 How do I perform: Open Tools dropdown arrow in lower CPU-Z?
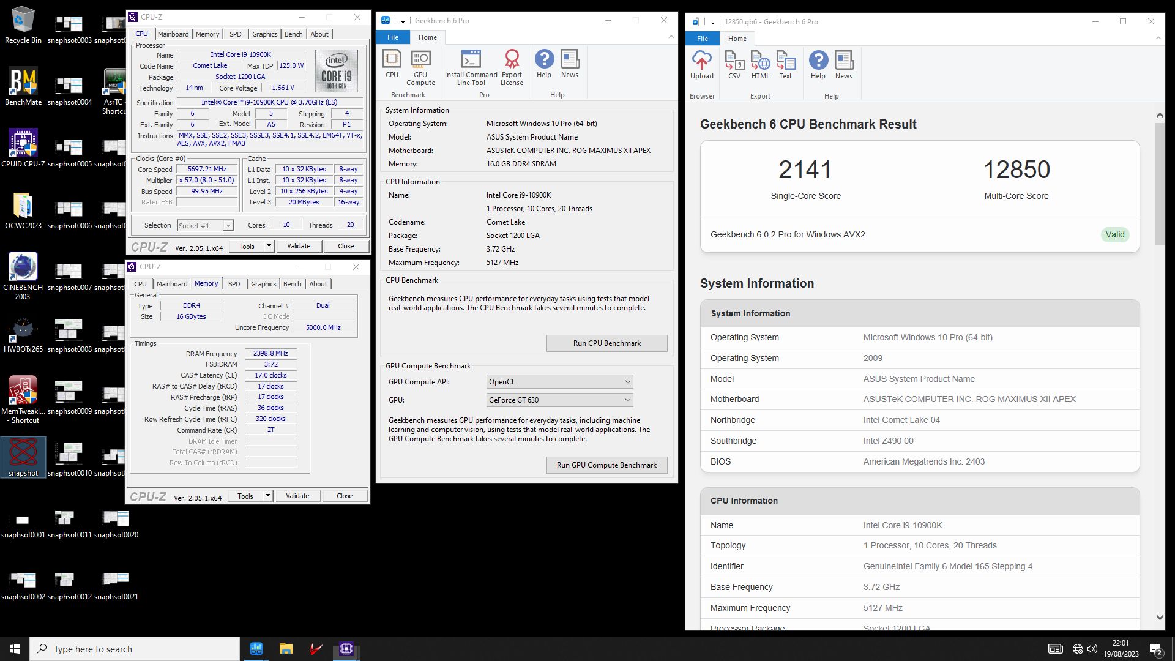pos(267,496)
